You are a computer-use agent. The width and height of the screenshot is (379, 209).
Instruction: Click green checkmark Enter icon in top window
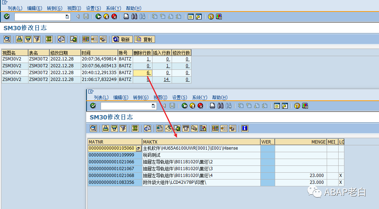click(7, 17)
